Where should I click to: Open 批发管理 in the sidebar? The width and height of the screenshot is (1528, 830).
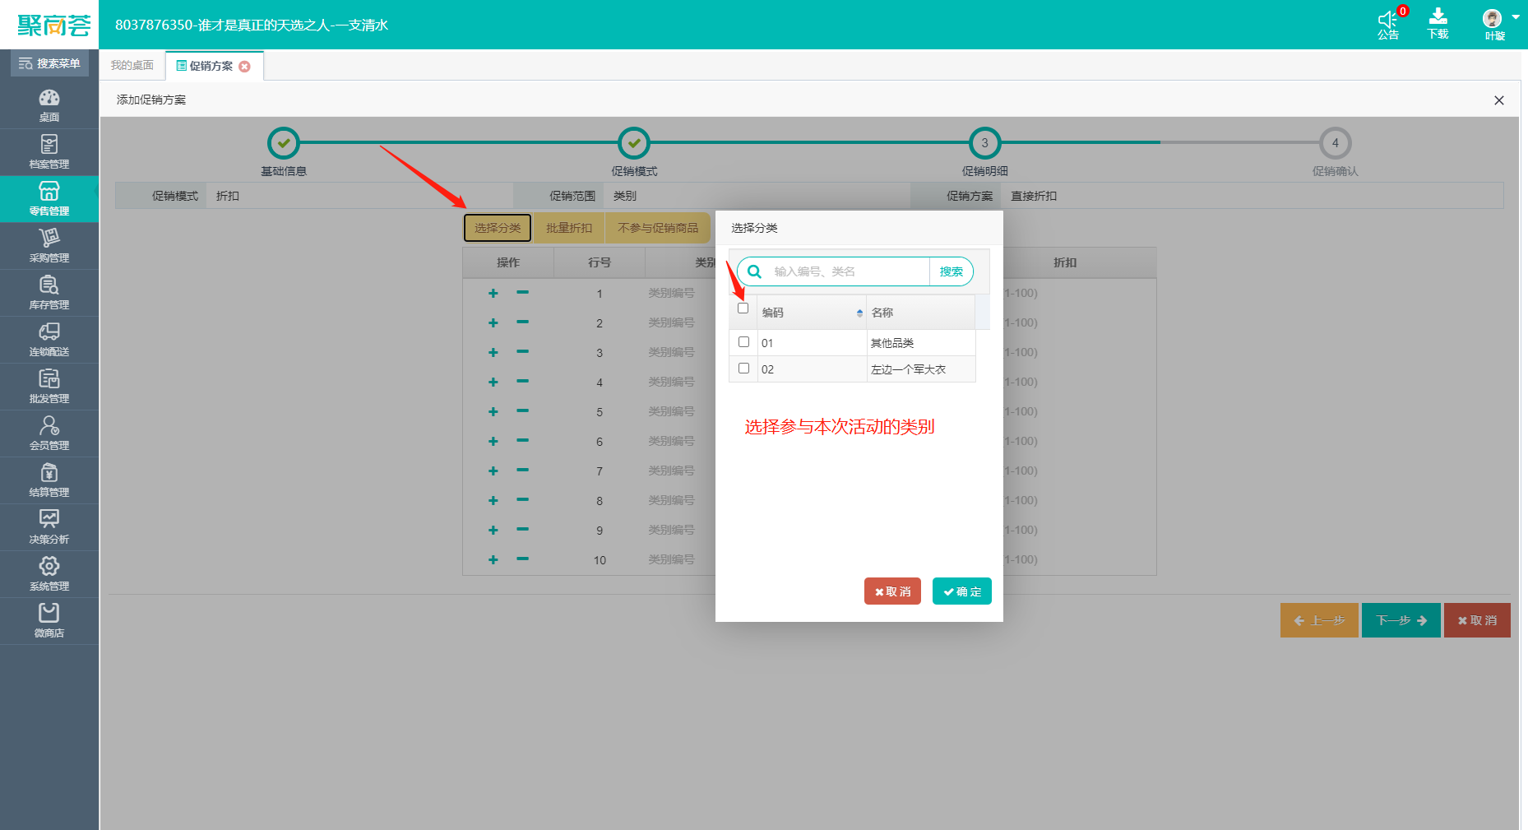pos(49,387)
